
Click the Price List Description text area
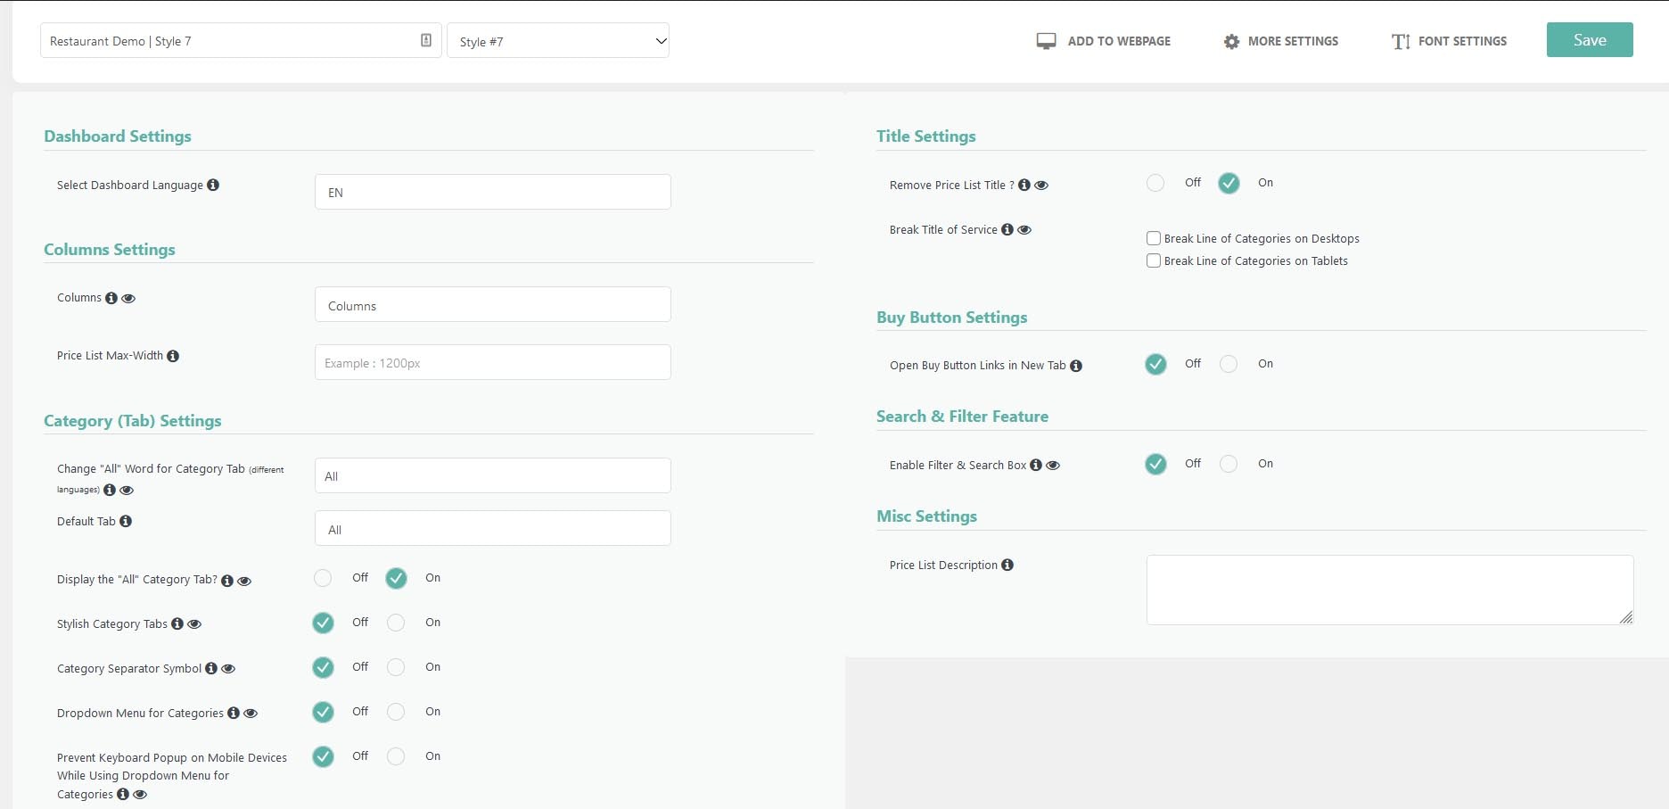point(1390,590)
